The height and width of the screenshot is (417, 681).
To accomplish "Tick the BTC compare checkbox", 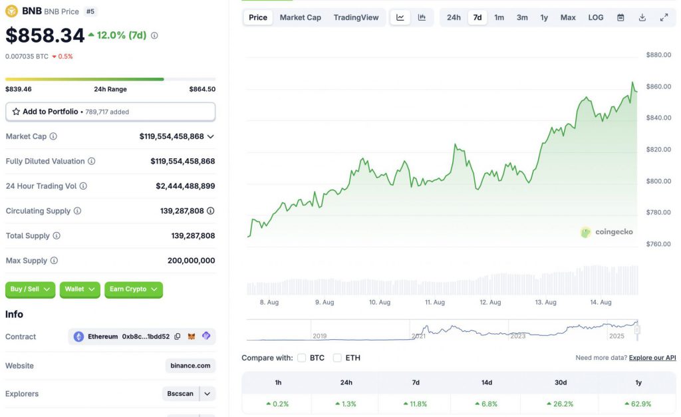I will [301, 358].
